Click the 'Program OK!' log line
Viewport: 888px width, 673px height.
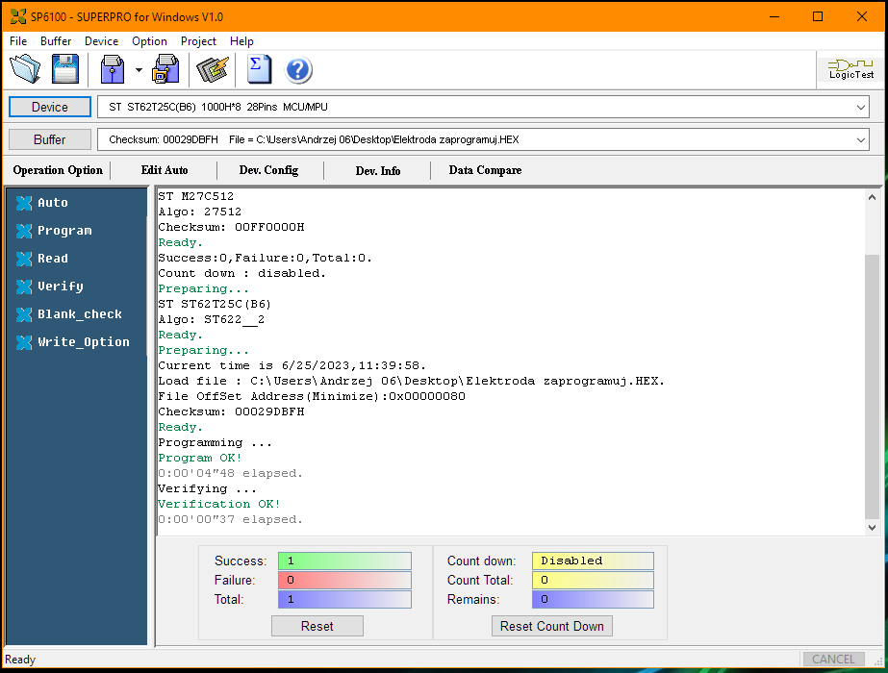coord(200,458)
